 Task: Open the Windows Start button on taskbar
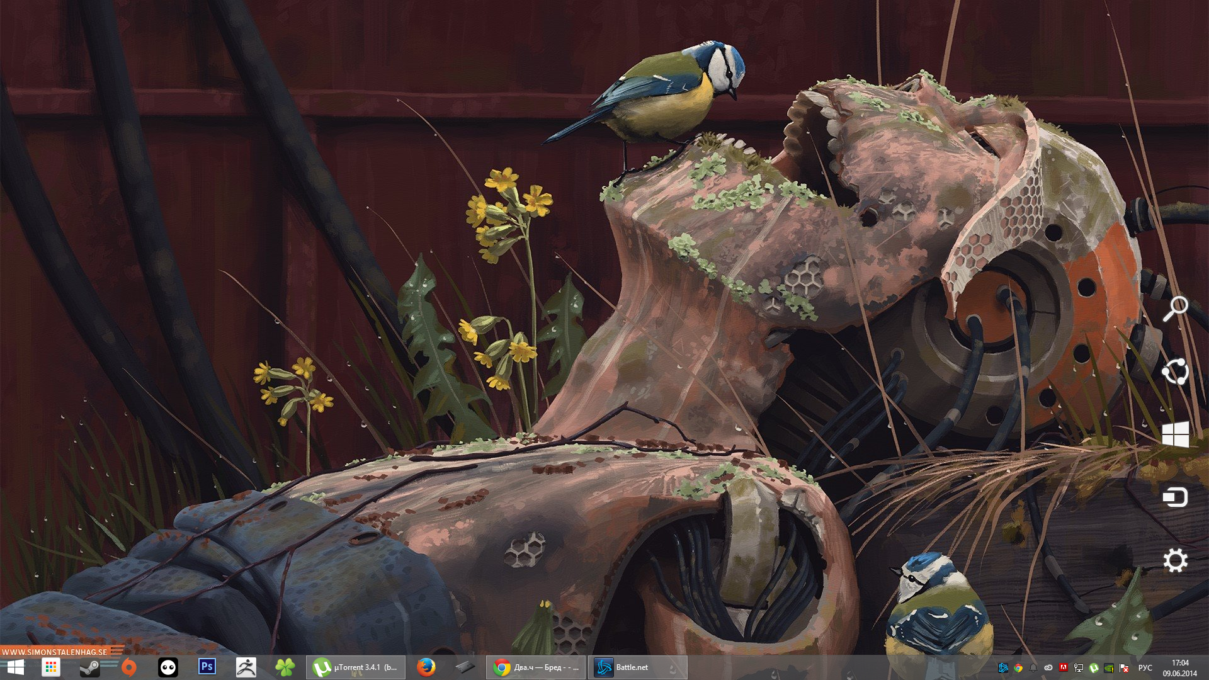[x=15, y=667]
